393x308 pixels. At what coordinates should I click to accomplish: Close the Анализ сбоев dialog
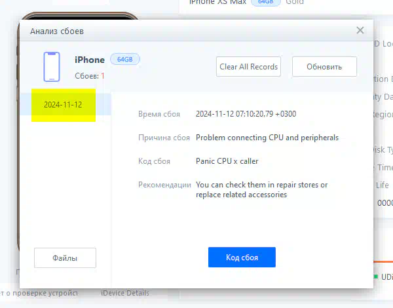coord(360,30)
